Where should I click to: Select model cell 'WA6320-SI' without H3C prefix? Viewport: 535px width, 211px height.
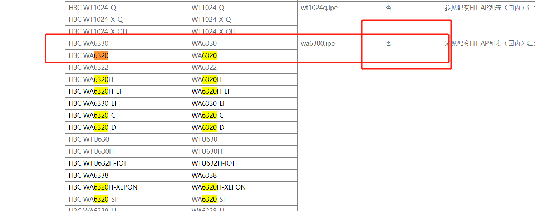click(x=242, y=200)
